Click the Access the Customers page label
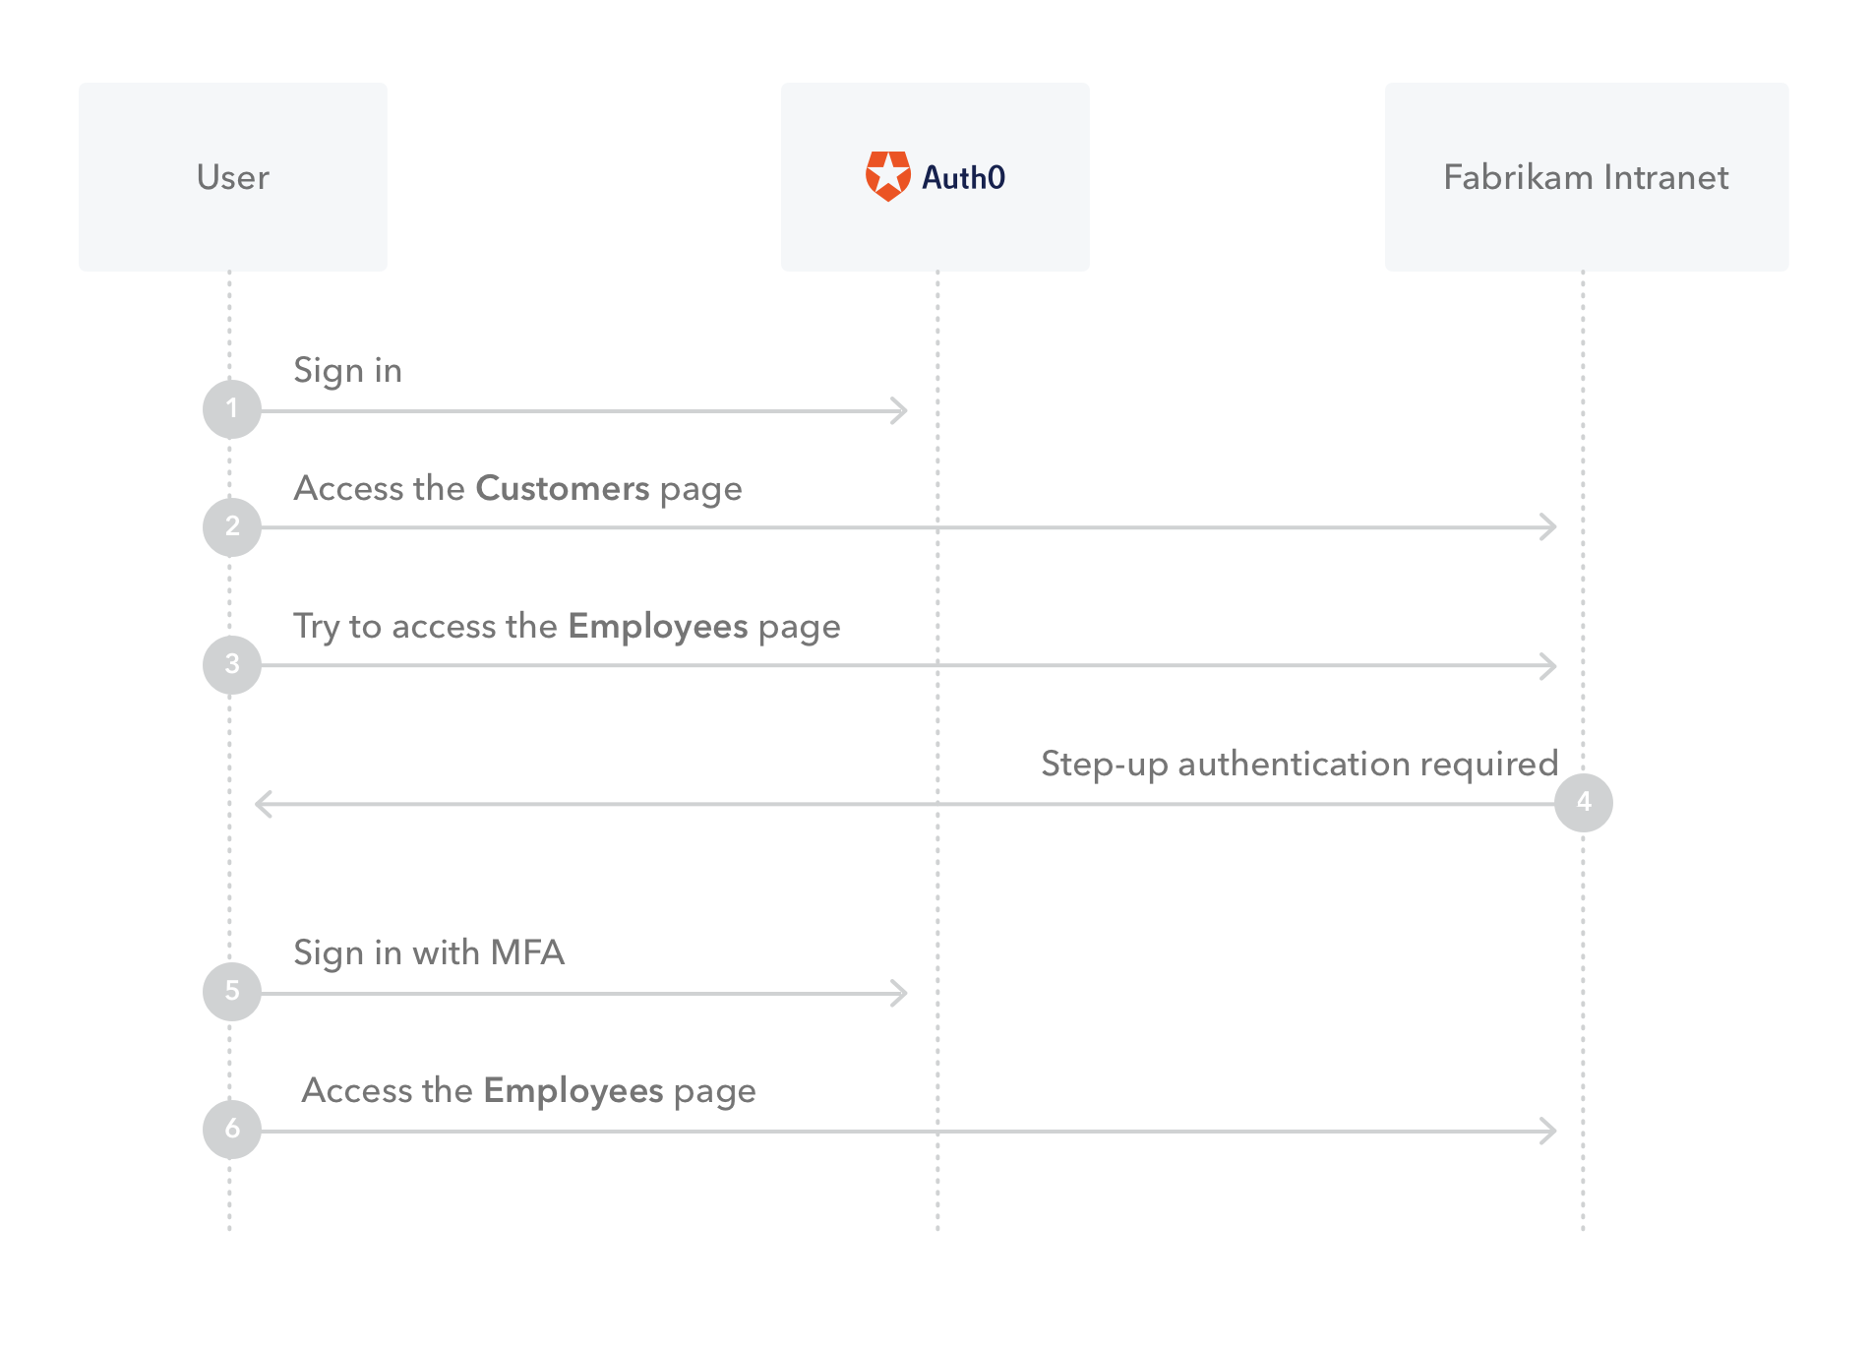This screenshot has width=1871, height=1348. (x=518, y=489)
